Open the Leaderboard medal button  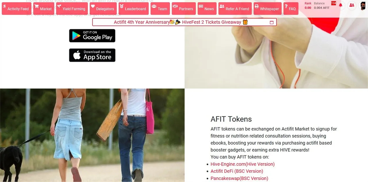[x=133, y=9]
